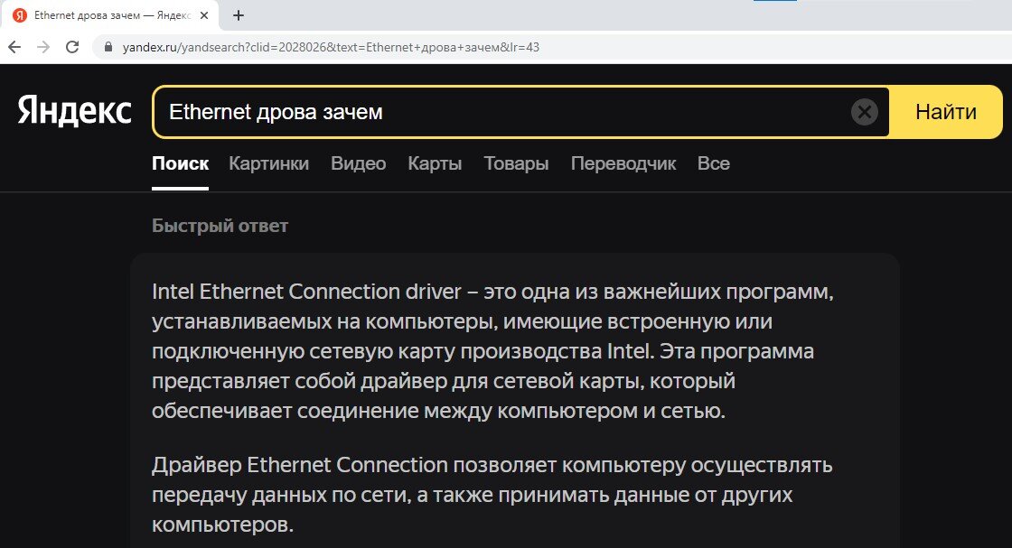
Task: Open the Переводчик service
Action: (623, 163)
